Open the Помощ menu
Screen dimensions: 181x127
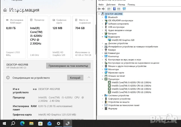131,5
